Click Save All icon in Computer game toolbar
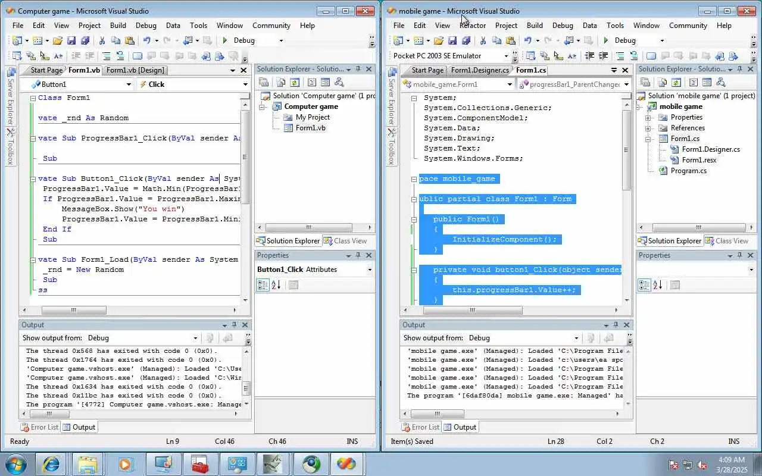762x476 pixels. (x=85, y=40)
